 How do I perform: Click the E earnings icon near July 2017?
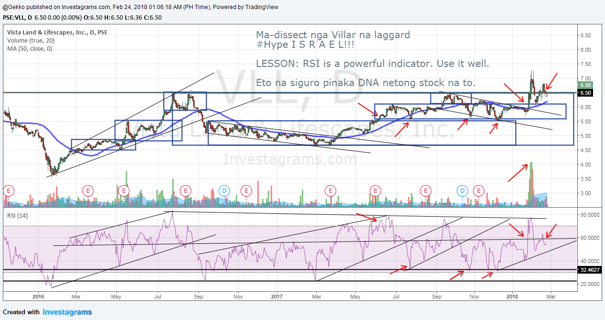375,190
